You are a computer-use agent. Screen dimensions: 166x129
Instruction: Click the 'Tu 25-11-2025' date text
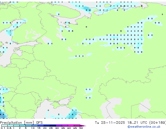(x=110, y=123)
